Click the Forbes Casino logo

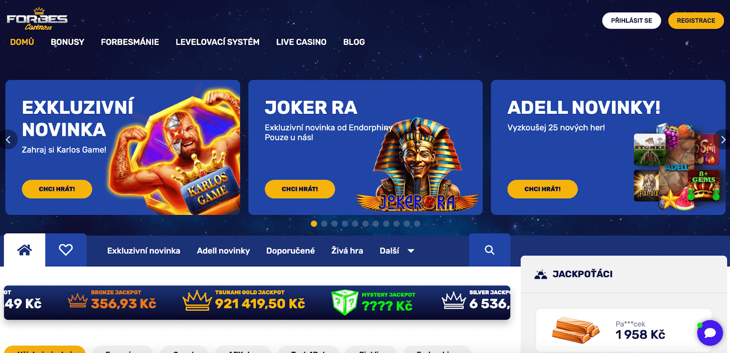(x=37, y=19)
